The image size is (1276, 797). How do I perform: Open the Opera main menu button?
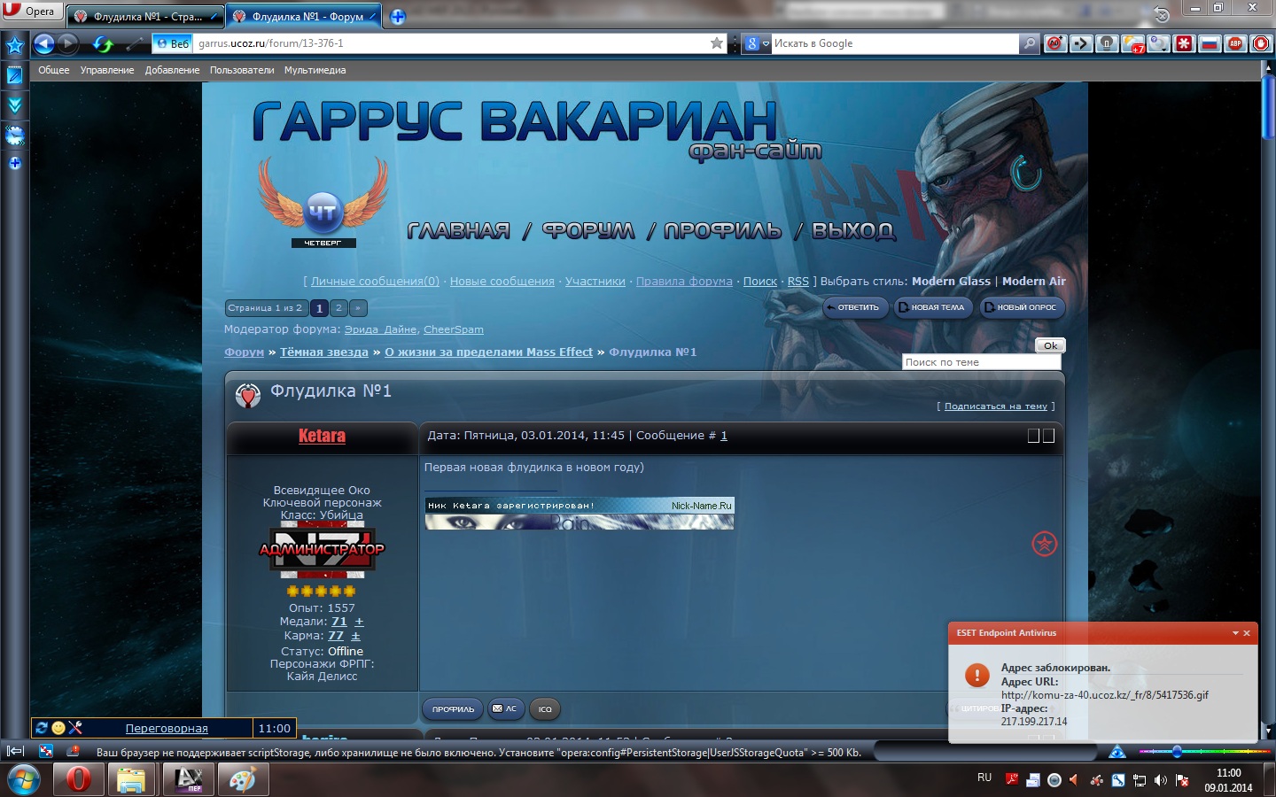[x=32, y=12]
